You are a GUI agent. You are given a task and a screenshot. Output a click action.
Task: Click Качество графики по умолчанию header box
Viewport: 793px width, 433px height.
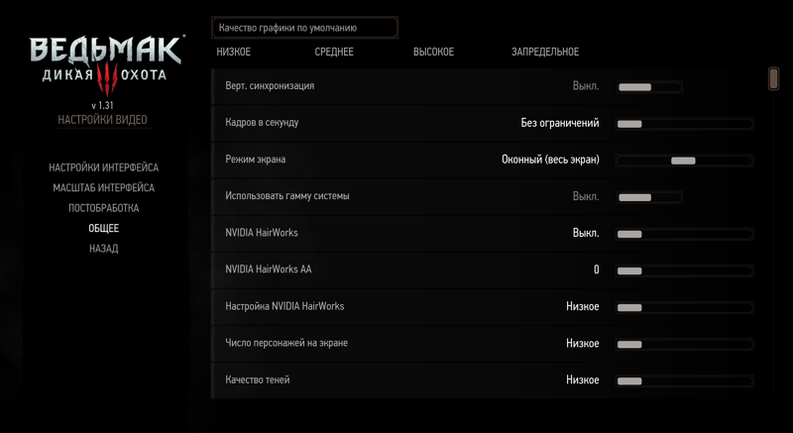[304, 28]
